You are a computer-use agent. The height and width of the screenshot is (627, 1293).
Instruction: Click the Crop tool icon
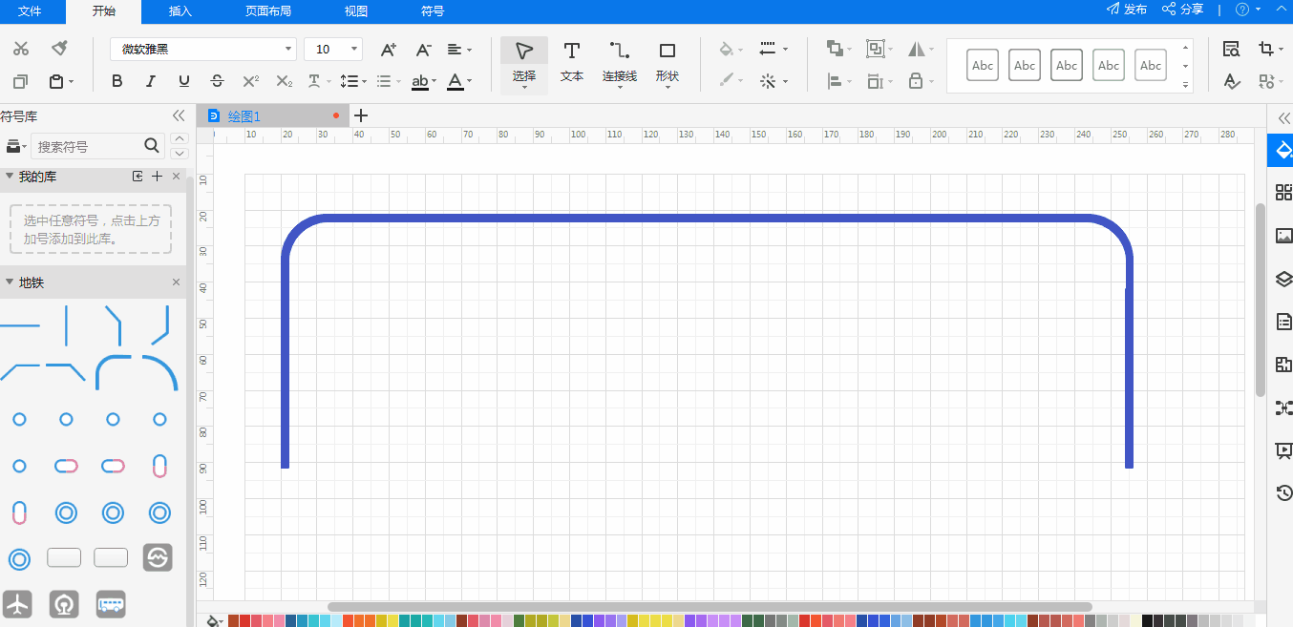point(1266,50)
